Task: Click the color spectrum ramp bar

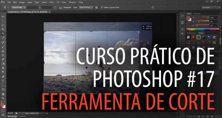Action: coord(203,30)
